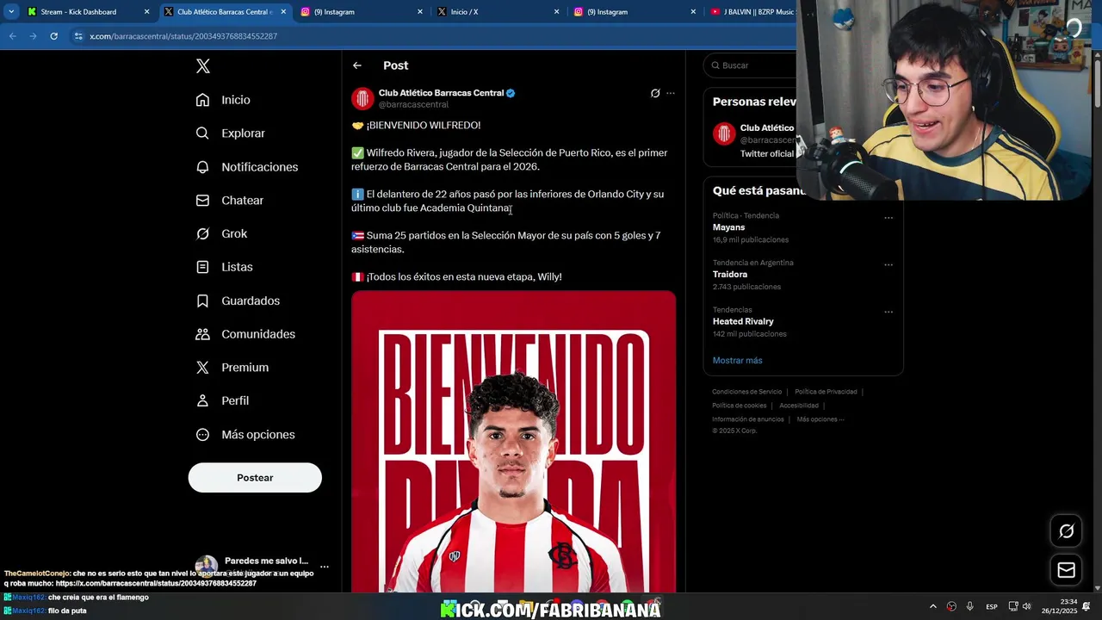The width and height of the screenshot is (1102, 620).
Task: Click the browser forward arrow
Action: coord(33,36)
